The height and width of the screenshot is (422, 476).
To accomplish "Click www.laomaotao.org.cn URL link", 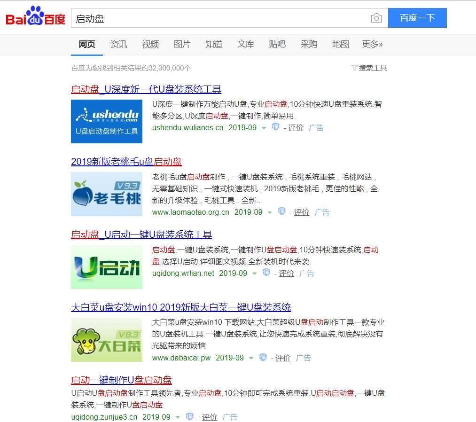I will [191, 212].
